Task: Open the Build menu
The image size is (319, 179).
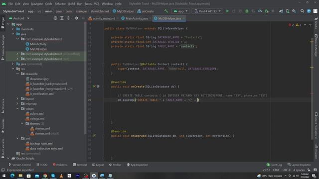Action: point(71,4)
